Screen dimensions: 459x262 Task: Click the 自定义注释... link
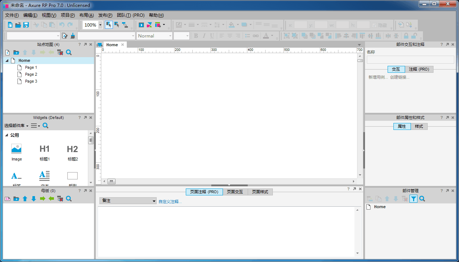coord(170,202)
